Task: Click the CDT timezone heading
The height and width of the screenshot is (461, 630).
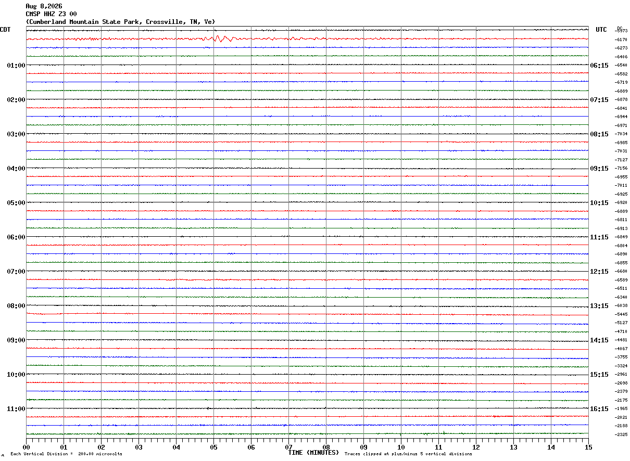Action: point(5,30)
